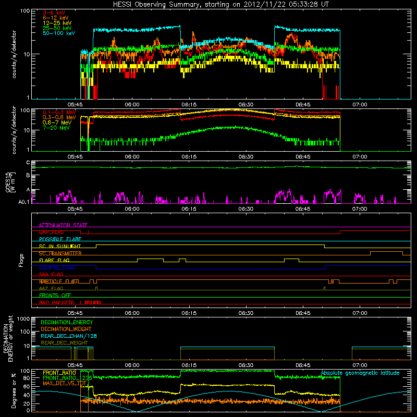The image size is (417, 417).
Task: Select the PARTICLE_FLAG label
Action: [x=59, y=281]
